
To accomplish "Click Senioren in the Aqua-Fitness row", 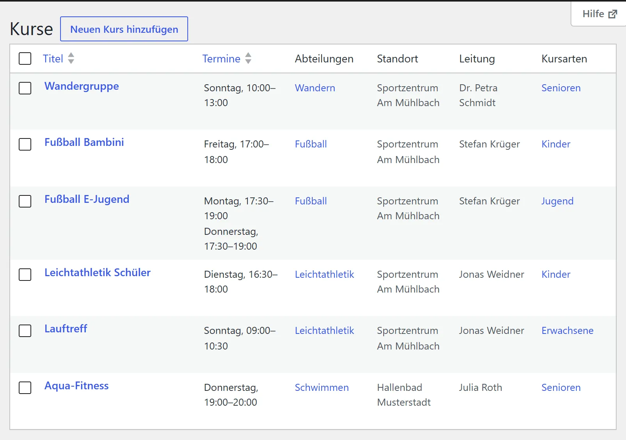I will tap(561, 388).
